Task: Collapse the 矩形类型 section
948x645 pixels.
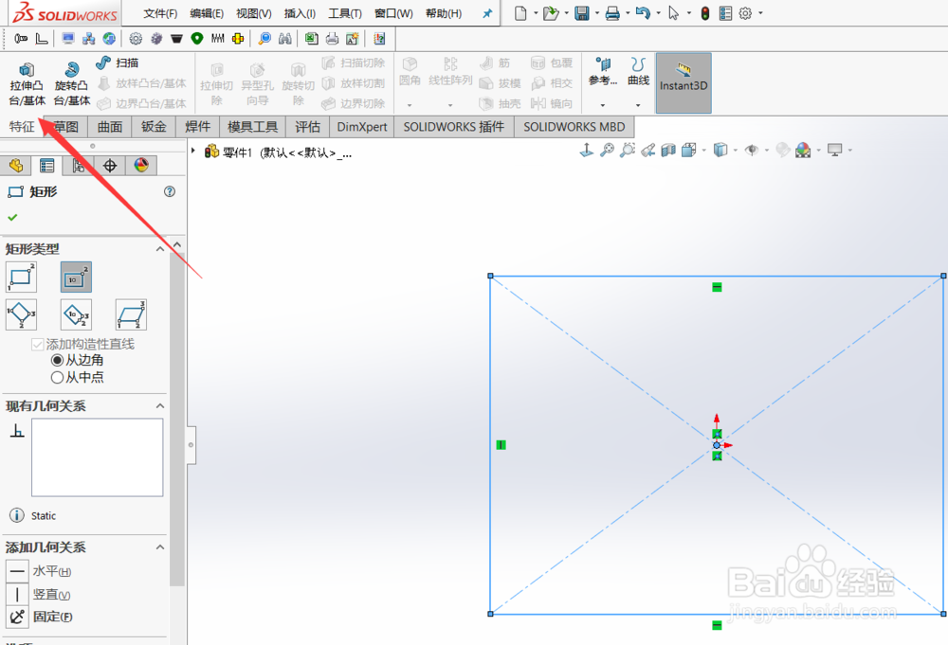Action: (x=160, y=249)
